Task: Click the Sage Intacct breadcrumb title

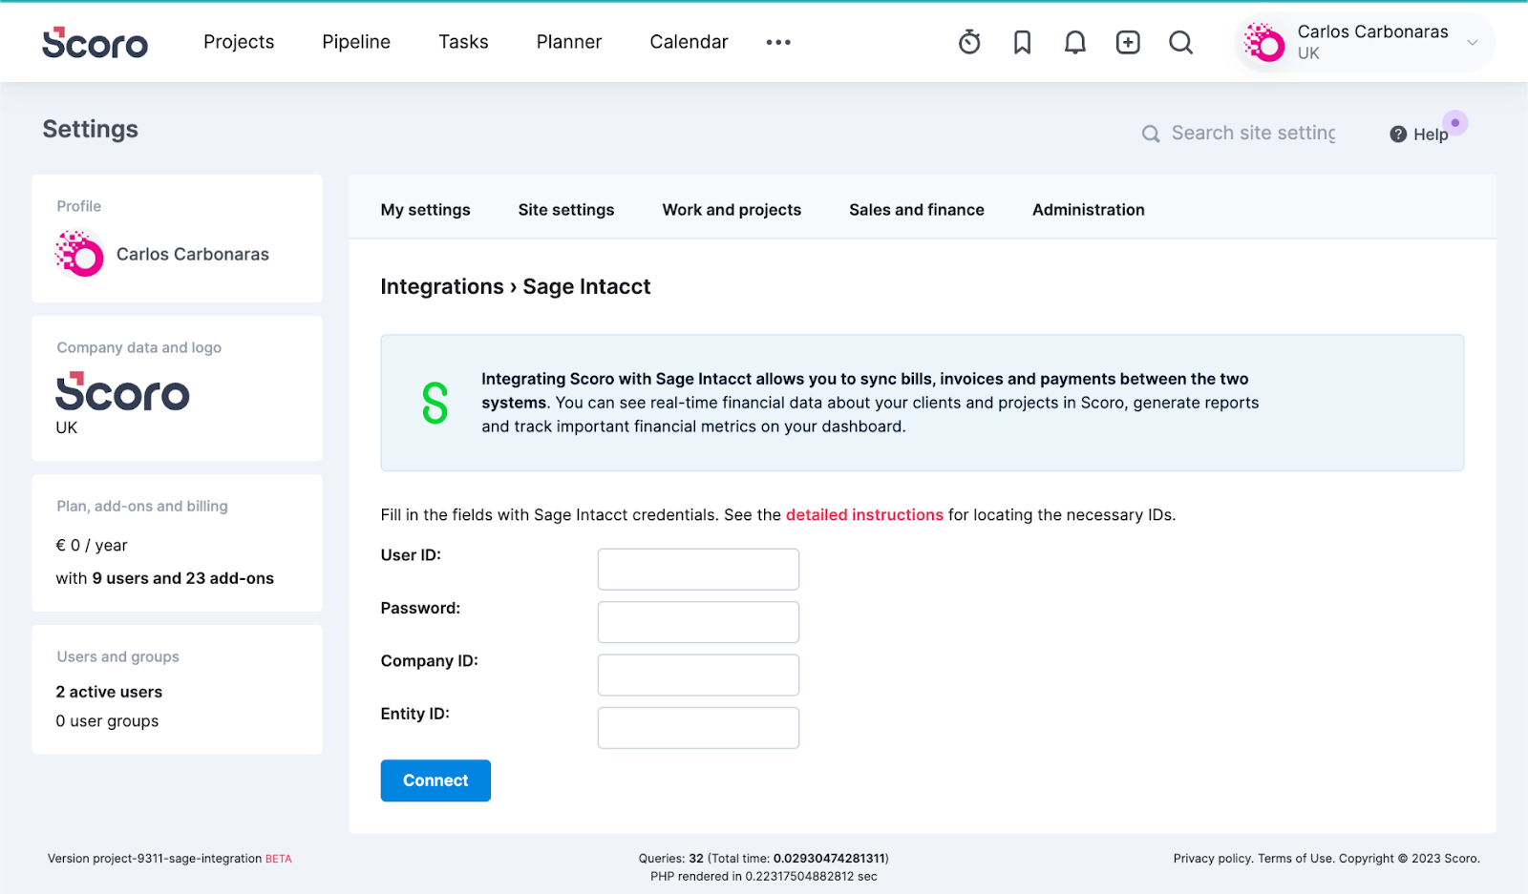Action: coord(586,287)
